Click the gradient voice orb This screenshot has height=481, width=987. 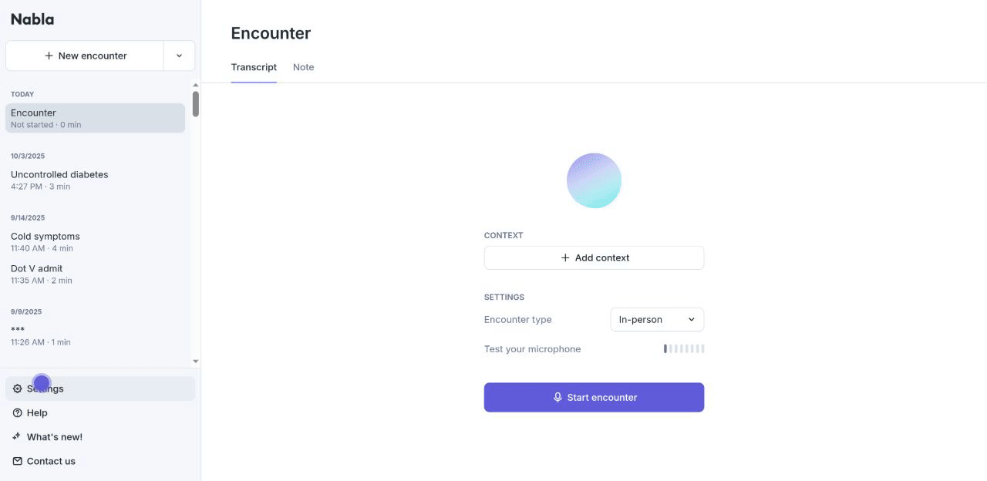594,180
